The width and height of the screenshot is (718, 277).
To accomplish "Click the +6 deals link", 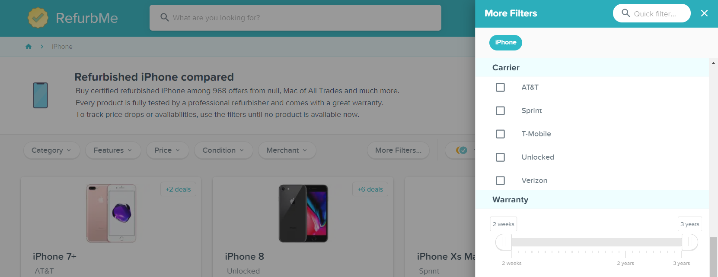I will (x=370, y=189).
